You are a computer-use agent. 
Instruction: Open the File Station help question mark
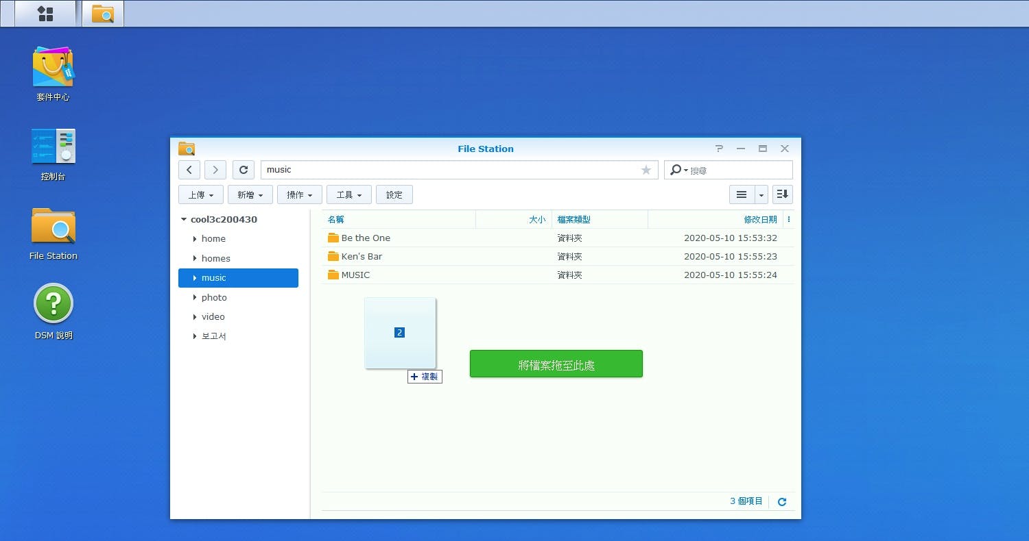719,149
